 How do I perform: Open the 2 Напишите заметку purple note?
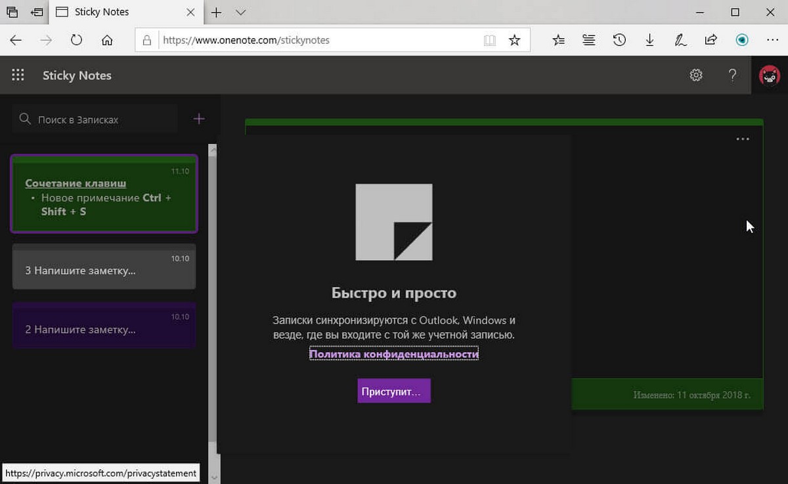click(x=104, y=325)
